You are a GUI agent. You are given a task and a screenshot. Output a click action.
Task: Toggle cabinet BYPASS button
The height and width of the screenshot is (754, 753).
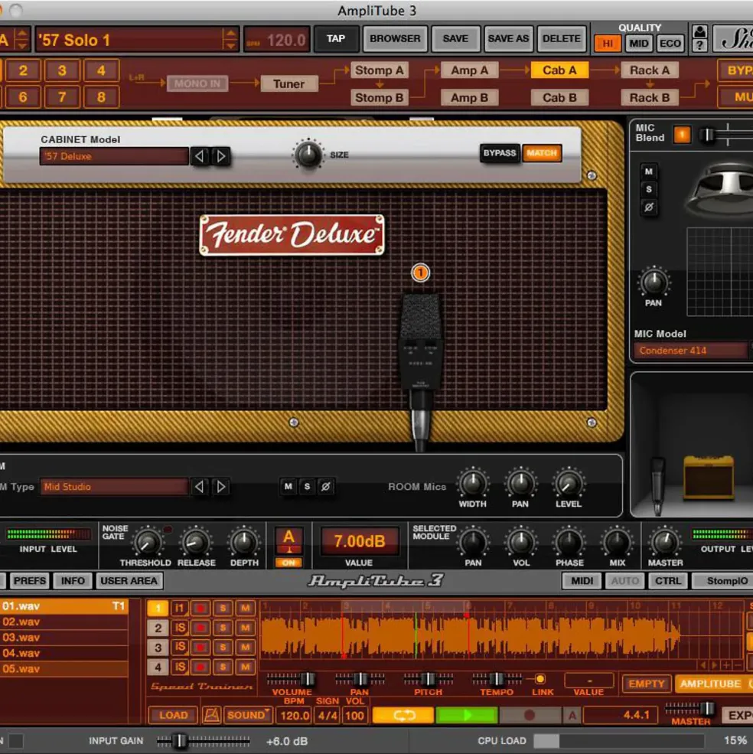500,153
